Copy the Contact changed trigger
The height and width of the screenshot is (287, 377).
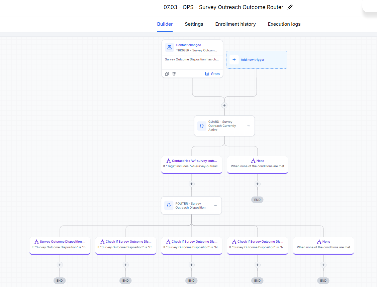[x=167, y=74]
